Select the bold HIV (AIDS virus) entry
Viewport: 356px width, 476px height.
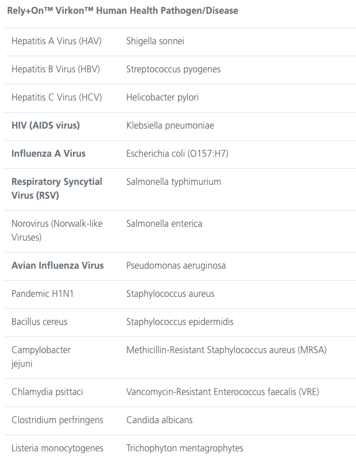[45, 125]
